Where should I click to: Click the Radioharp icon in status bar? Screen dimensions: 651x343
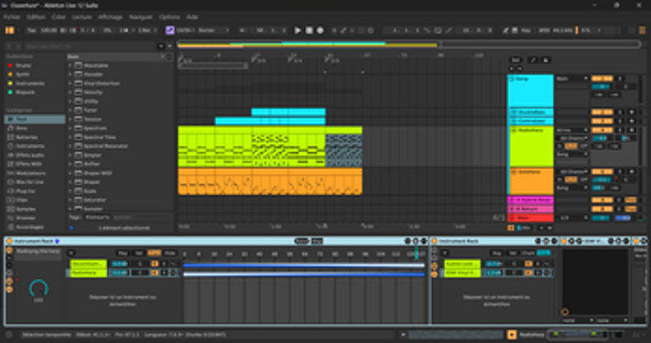coord(512,335)
